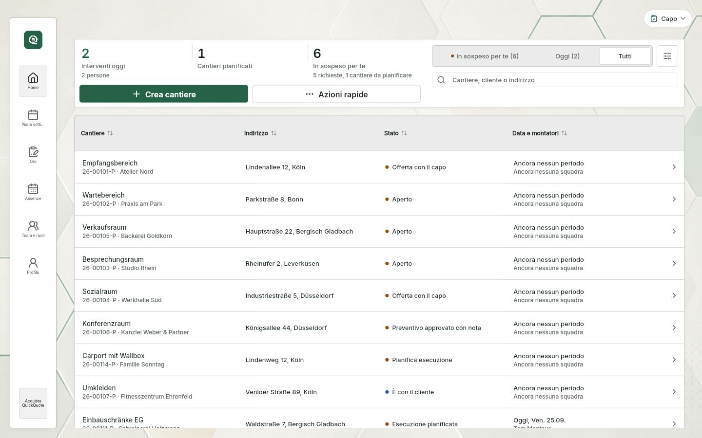Click the QuickQuote logo icon
Viewport: 702px width, 438px height.
point(33,40)
